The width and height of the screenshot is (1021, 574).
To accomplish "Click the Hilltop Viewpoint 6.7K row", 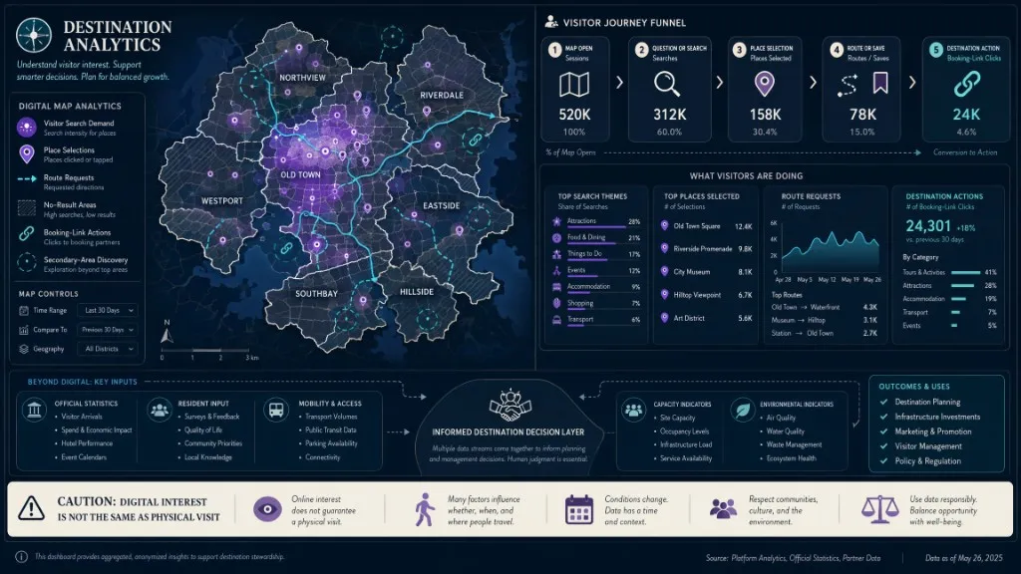I will coord(706,295).
